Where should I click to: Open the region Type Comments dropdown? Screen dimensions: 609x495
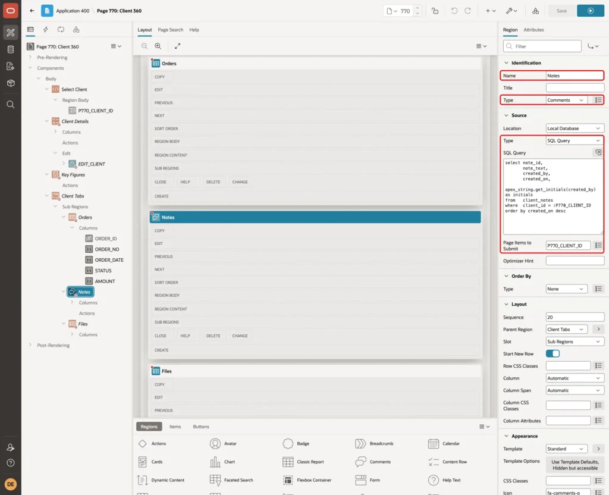coord(566,100)
